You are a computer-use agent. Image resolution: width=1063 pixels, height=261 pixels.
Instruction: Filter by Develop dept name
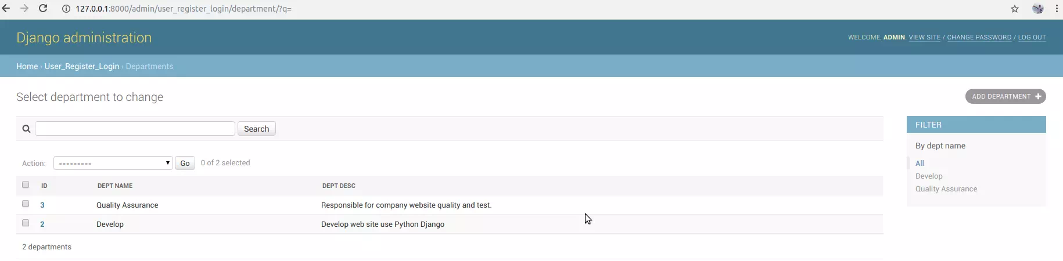[929, 176]
